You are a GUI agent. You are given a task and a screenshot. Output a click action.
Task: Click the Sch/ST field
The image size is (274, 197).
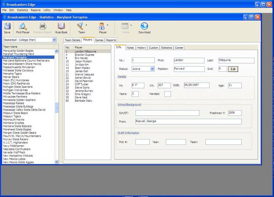tap(167, 113)
